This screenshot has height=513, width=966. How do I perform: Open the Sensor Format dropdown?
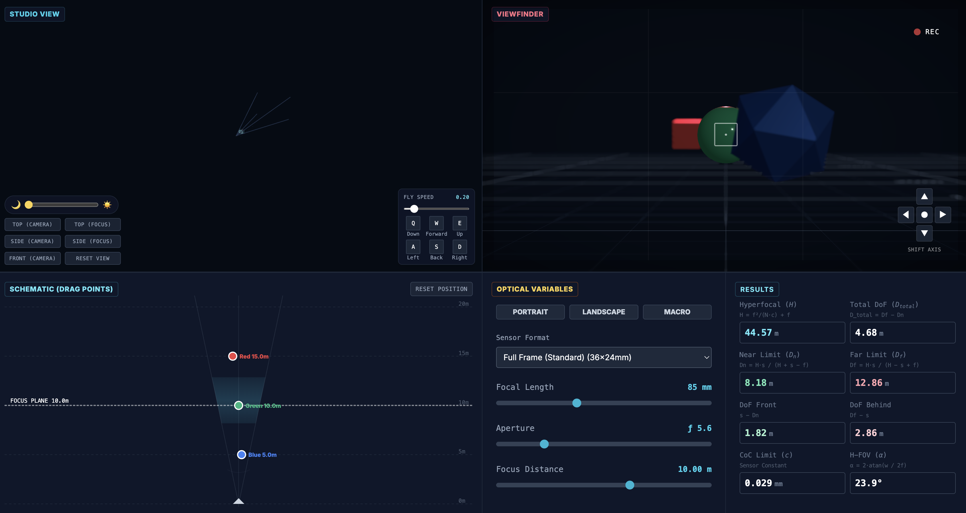pos(603,357)
